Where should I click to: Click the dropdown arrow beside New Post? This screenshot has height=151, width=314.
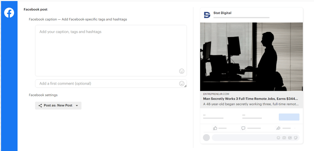click(77, 106)
